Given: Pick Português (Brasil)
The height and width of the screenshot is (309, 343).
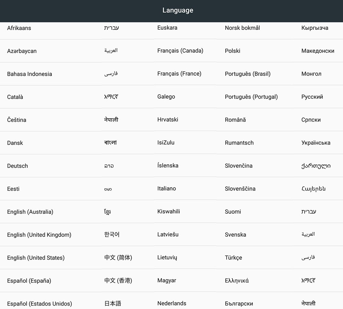Looking at the screenshot, I should (x=248, y=74).
